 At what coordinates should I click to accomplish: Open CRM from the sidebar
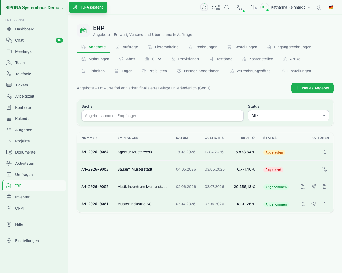[34, 208]
